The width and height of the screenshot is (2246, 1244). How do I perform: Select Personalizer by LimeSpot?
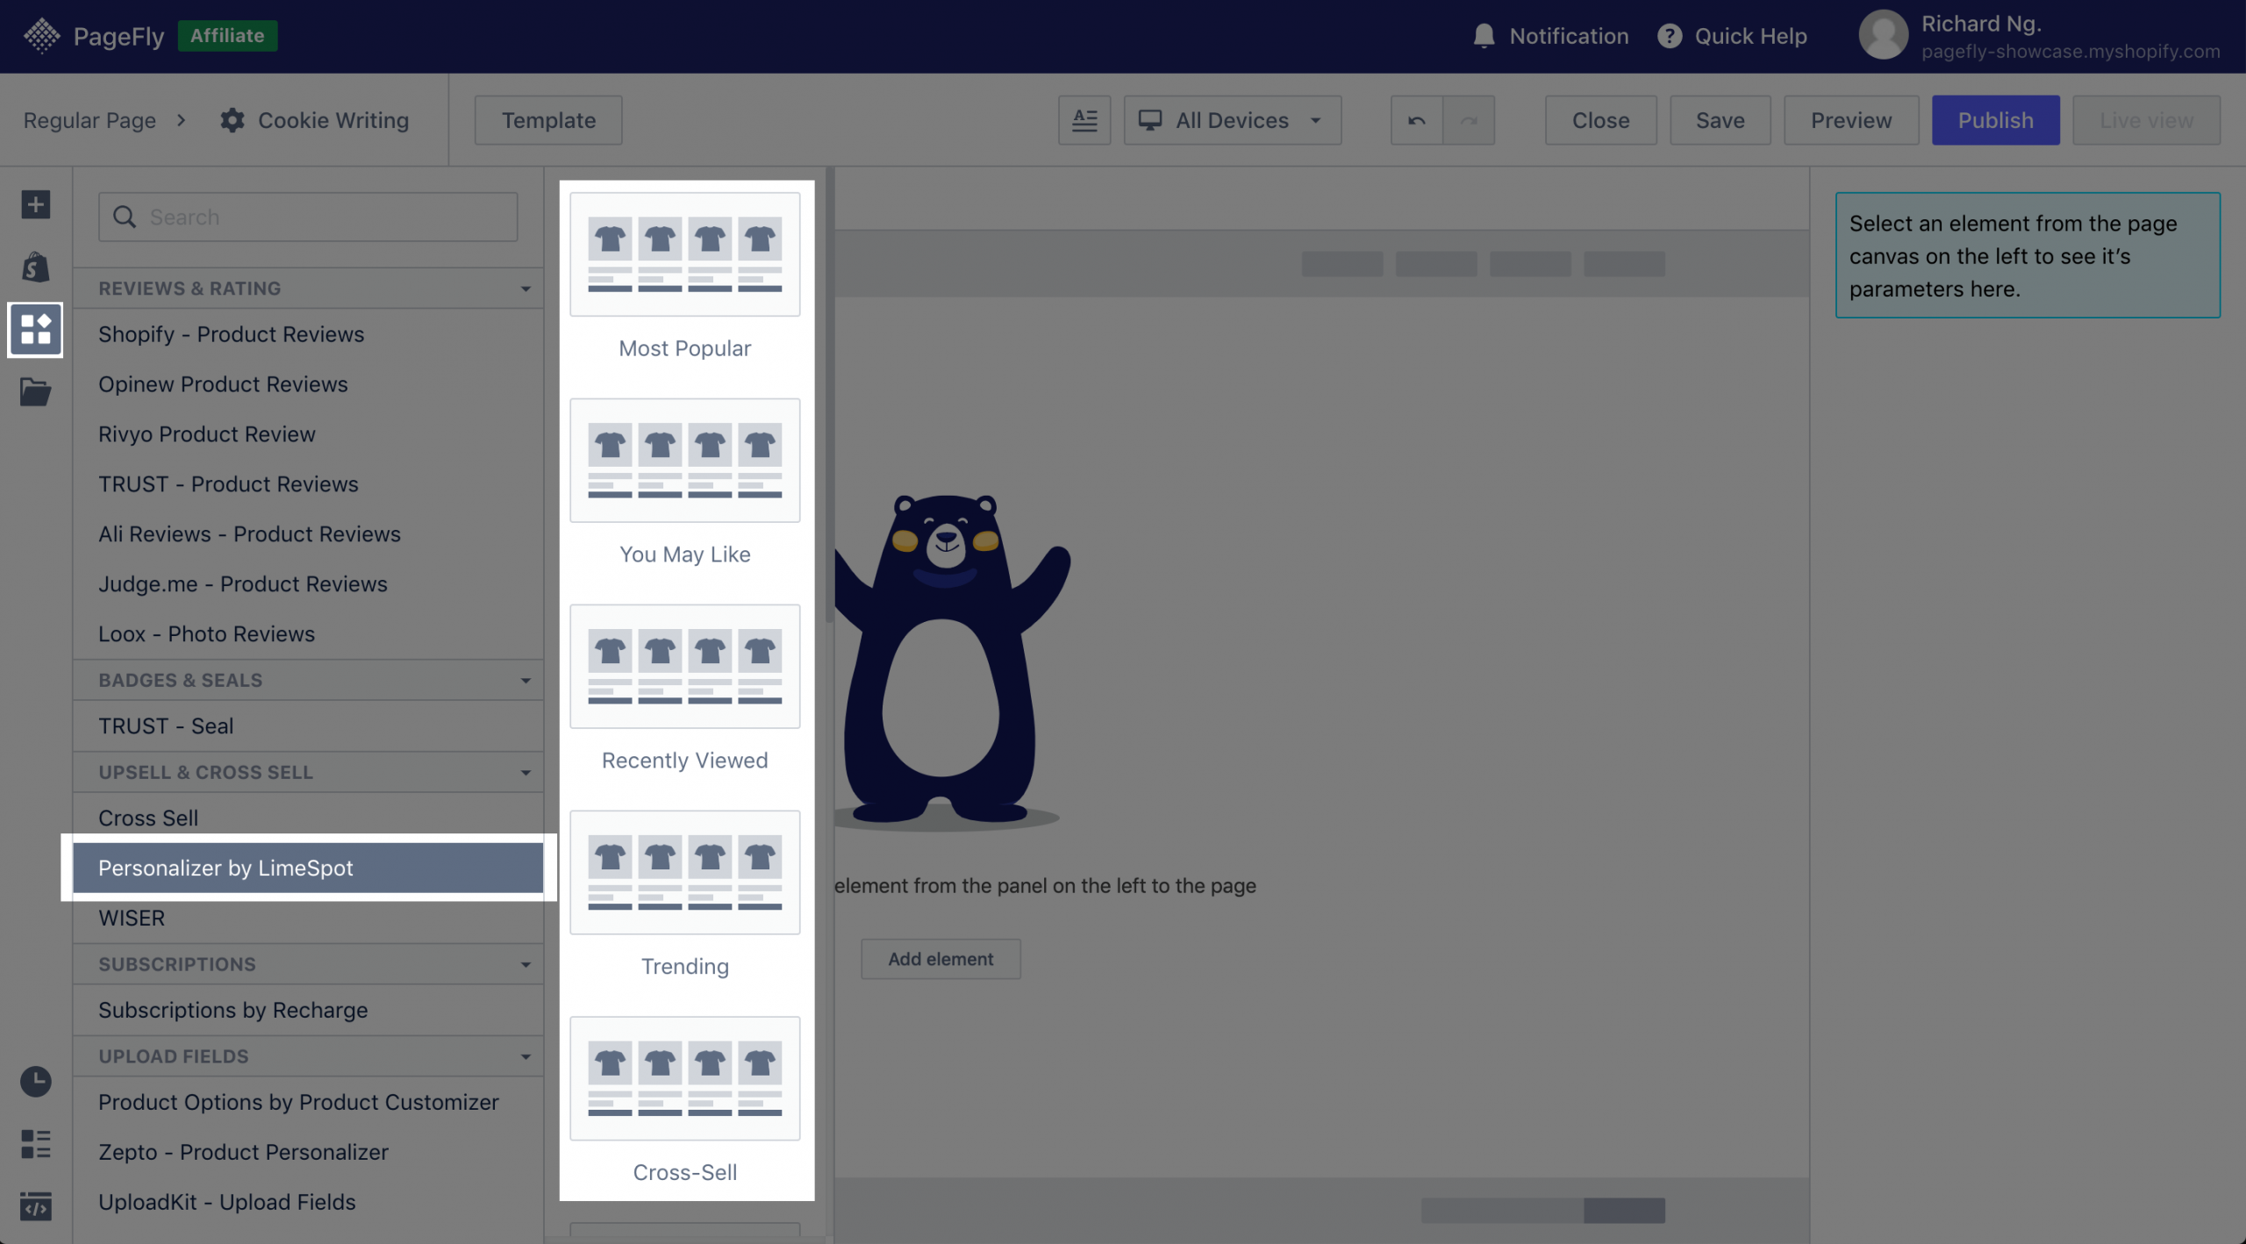308,868
